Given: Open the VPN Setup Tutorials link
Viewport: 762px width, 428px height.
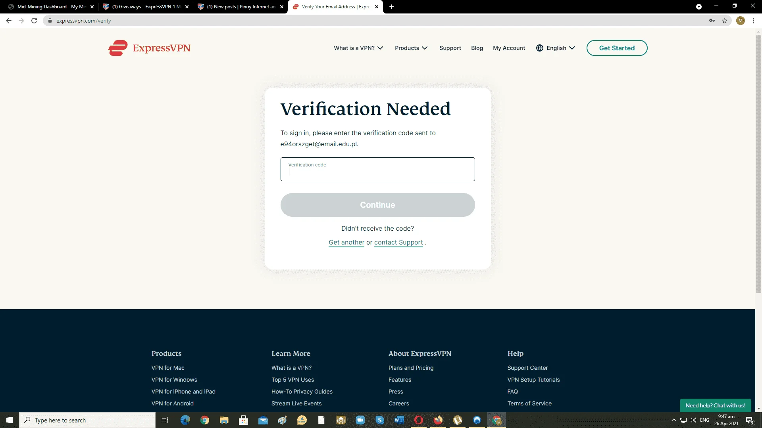Looking at the screenshot, I should pyautogui.click(x=533, y=380).
